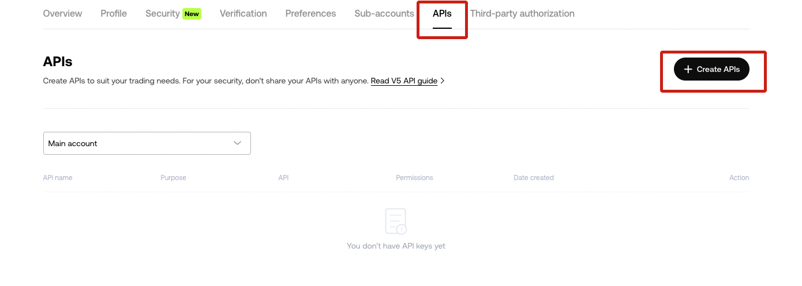Open the Preferences tab

310,13
